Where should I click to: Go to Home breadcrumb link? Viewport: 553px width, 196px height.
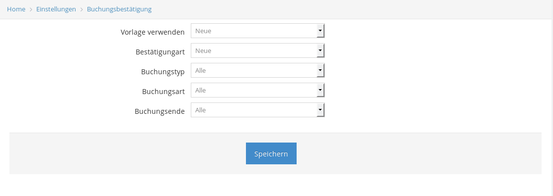pos(16,9)
